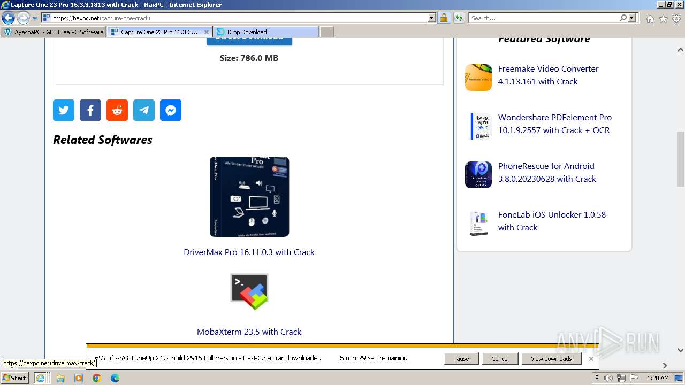Click Freemake Video Converter icon
Viewport: 685px width, 385px height.
[x=478, y=78]
